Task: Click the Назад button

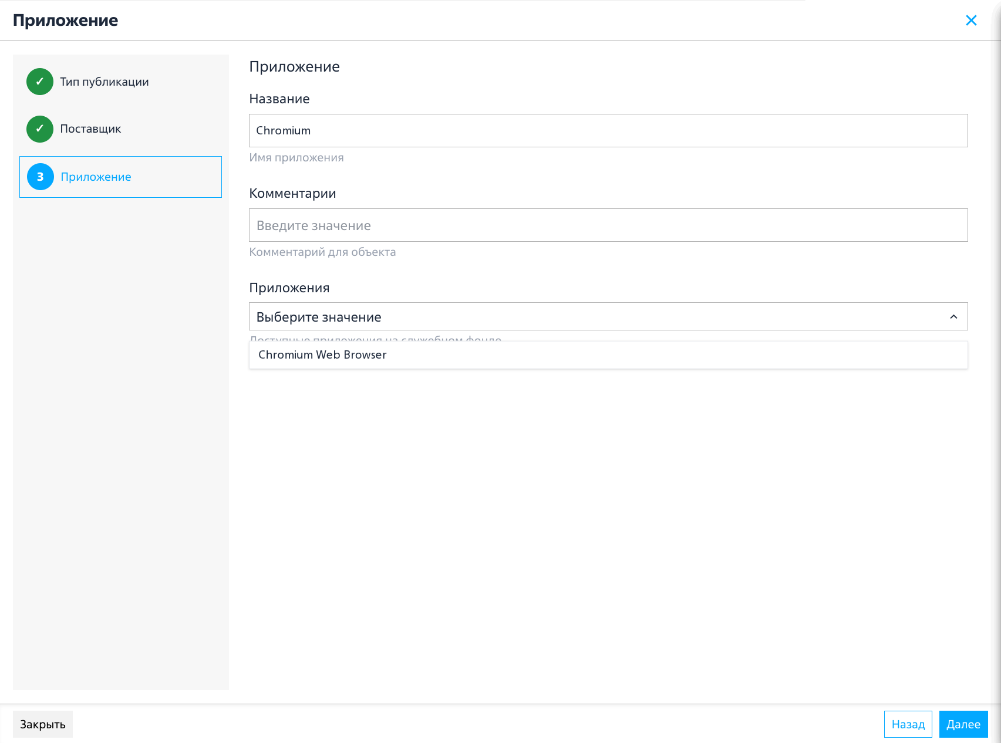Action: [908, 724]
